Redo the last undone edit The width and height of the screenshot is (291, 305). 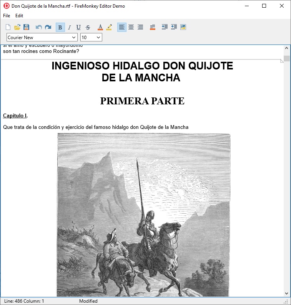click(x=48, y=27)
